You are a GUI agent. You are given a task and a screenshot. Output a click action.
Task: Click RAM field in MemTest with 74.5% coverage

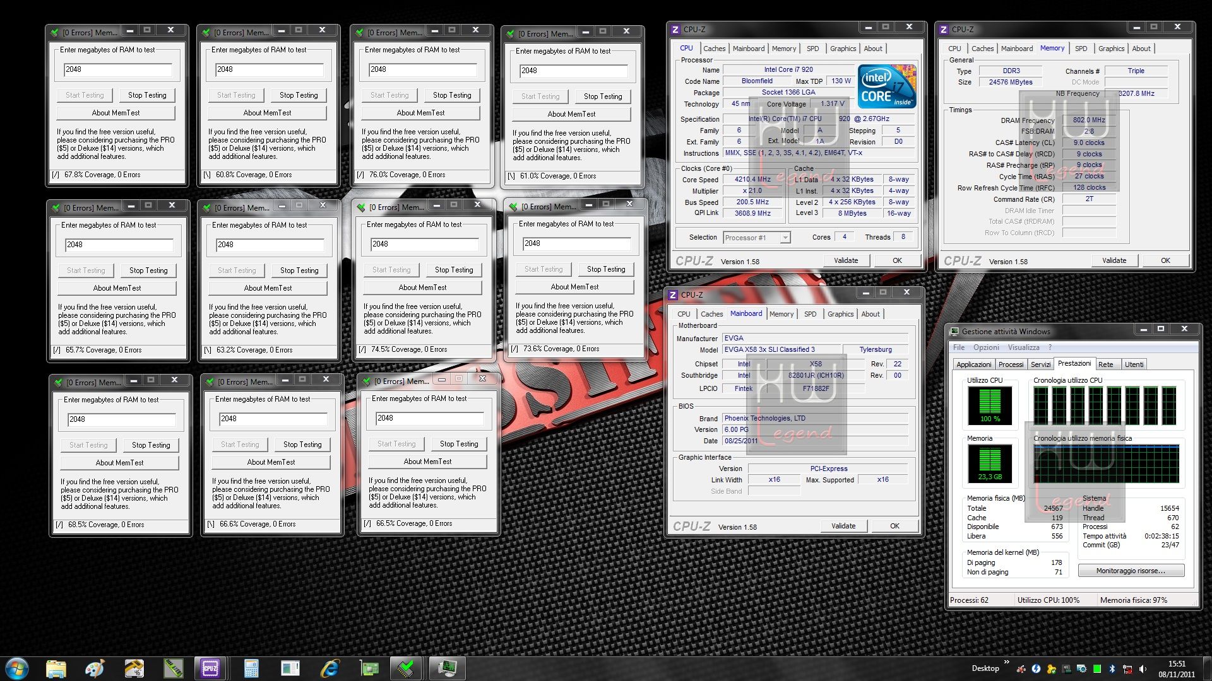424,244
